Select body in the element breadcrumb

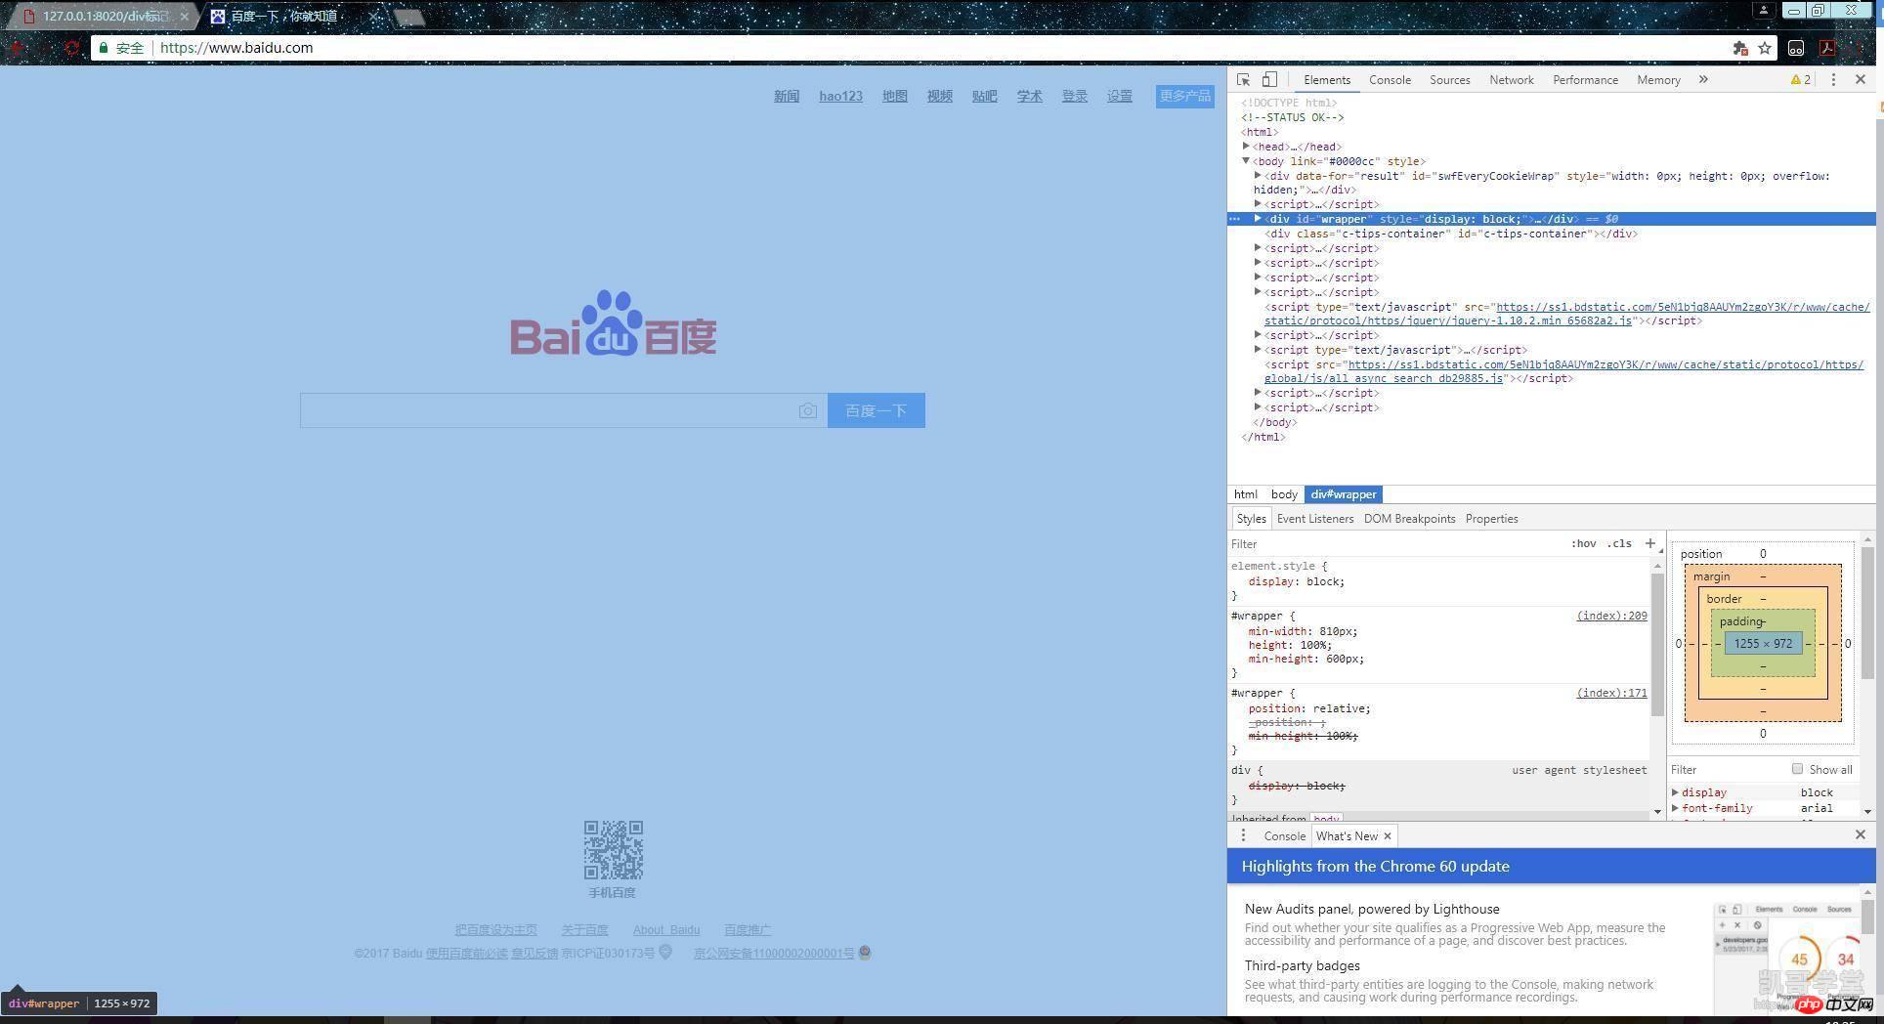point(1284,494)
